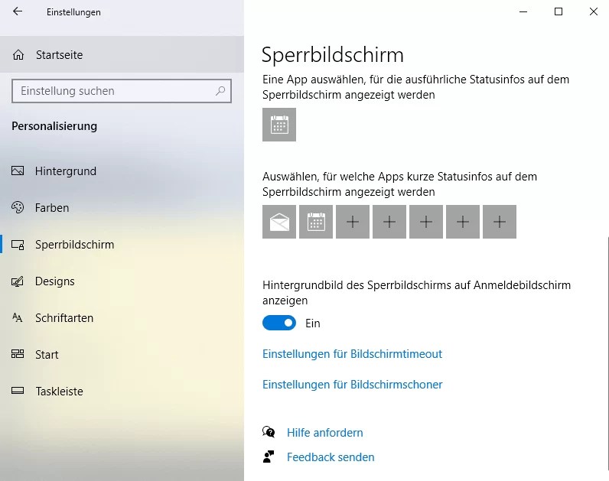Image resolution: width=609 pixels, height=481 pixels.
Task: Go to the Designs page
Action: click(122, 281)
